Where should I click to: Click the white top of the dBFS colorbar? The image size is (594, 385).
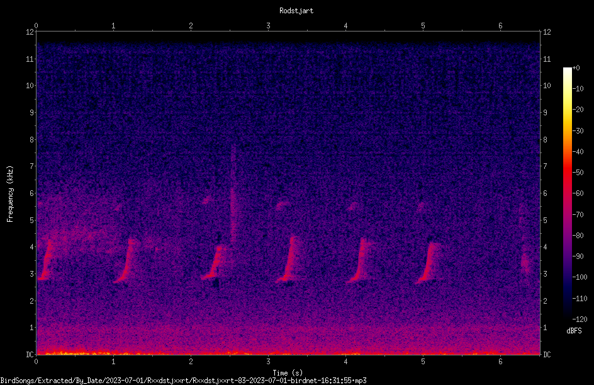pos(567,70)
